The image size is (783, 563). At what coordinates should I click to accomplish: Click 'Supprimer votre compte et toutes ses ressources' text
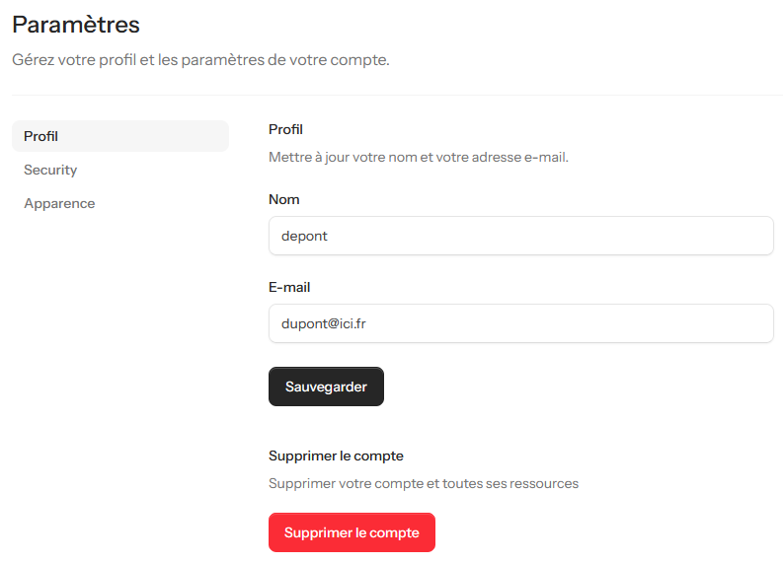pyautogui.click(x=423, y=483)
